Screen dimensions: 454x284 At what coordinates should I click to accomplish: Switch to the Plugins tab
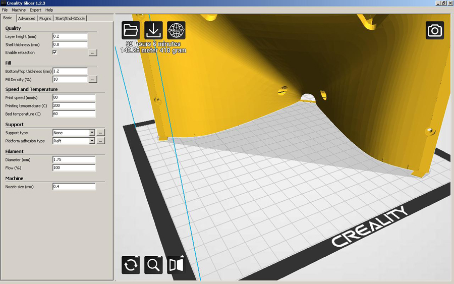point(45,18)
